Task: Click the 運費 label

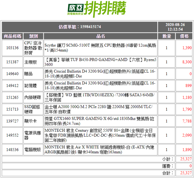Action: 168,166
